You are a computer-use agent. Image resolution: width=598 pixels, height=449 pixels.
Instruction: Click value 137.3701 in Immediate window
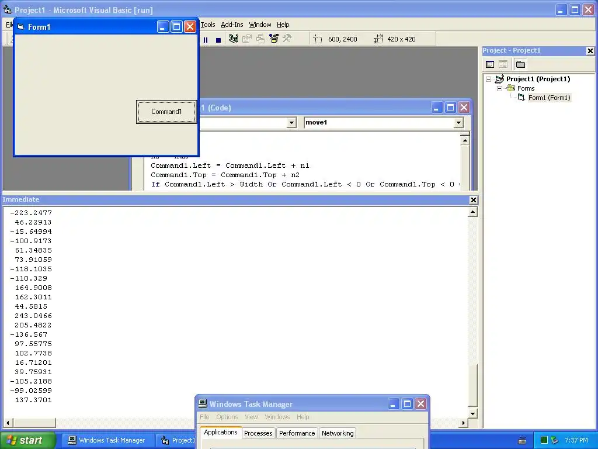pyautogui.click(x=33, y=400)
